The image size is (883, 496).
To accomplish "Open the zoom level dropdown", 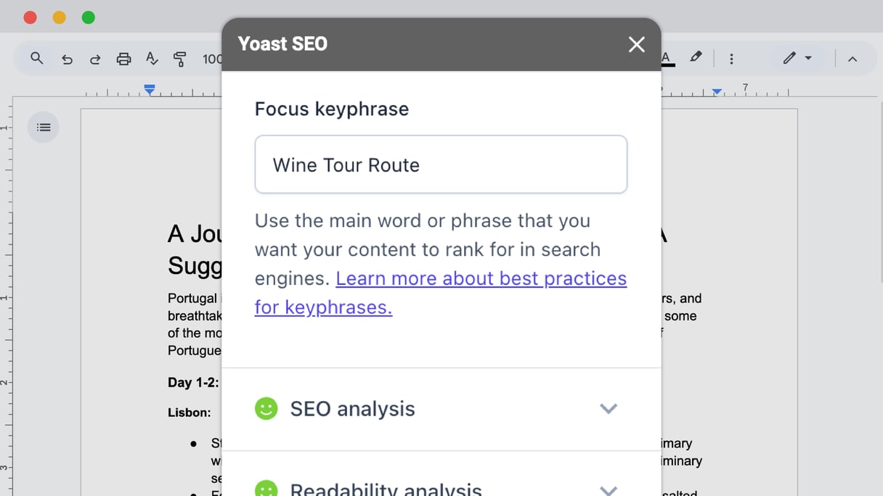I will click(212, 59).
